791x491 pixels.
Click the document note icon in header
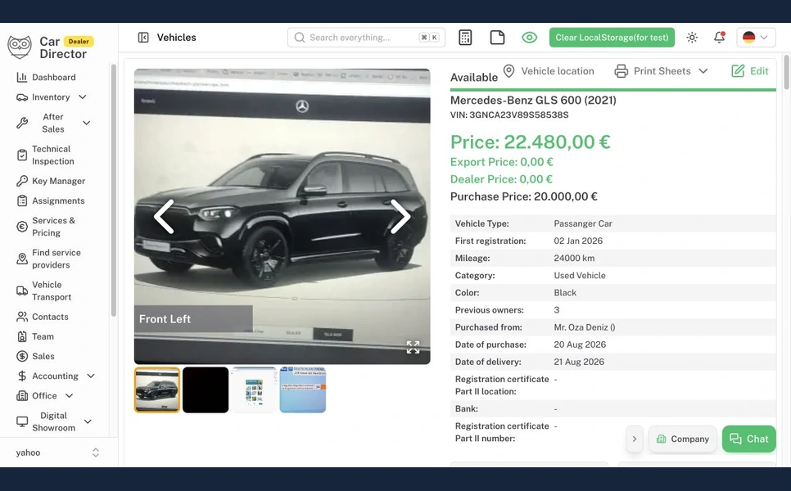tap(497, 38)
